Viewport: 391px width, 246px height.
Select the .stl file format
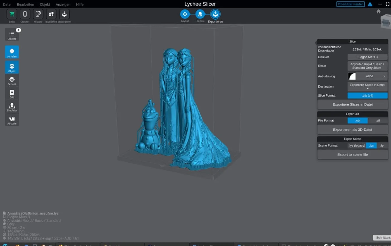click(x=378, y=121)
